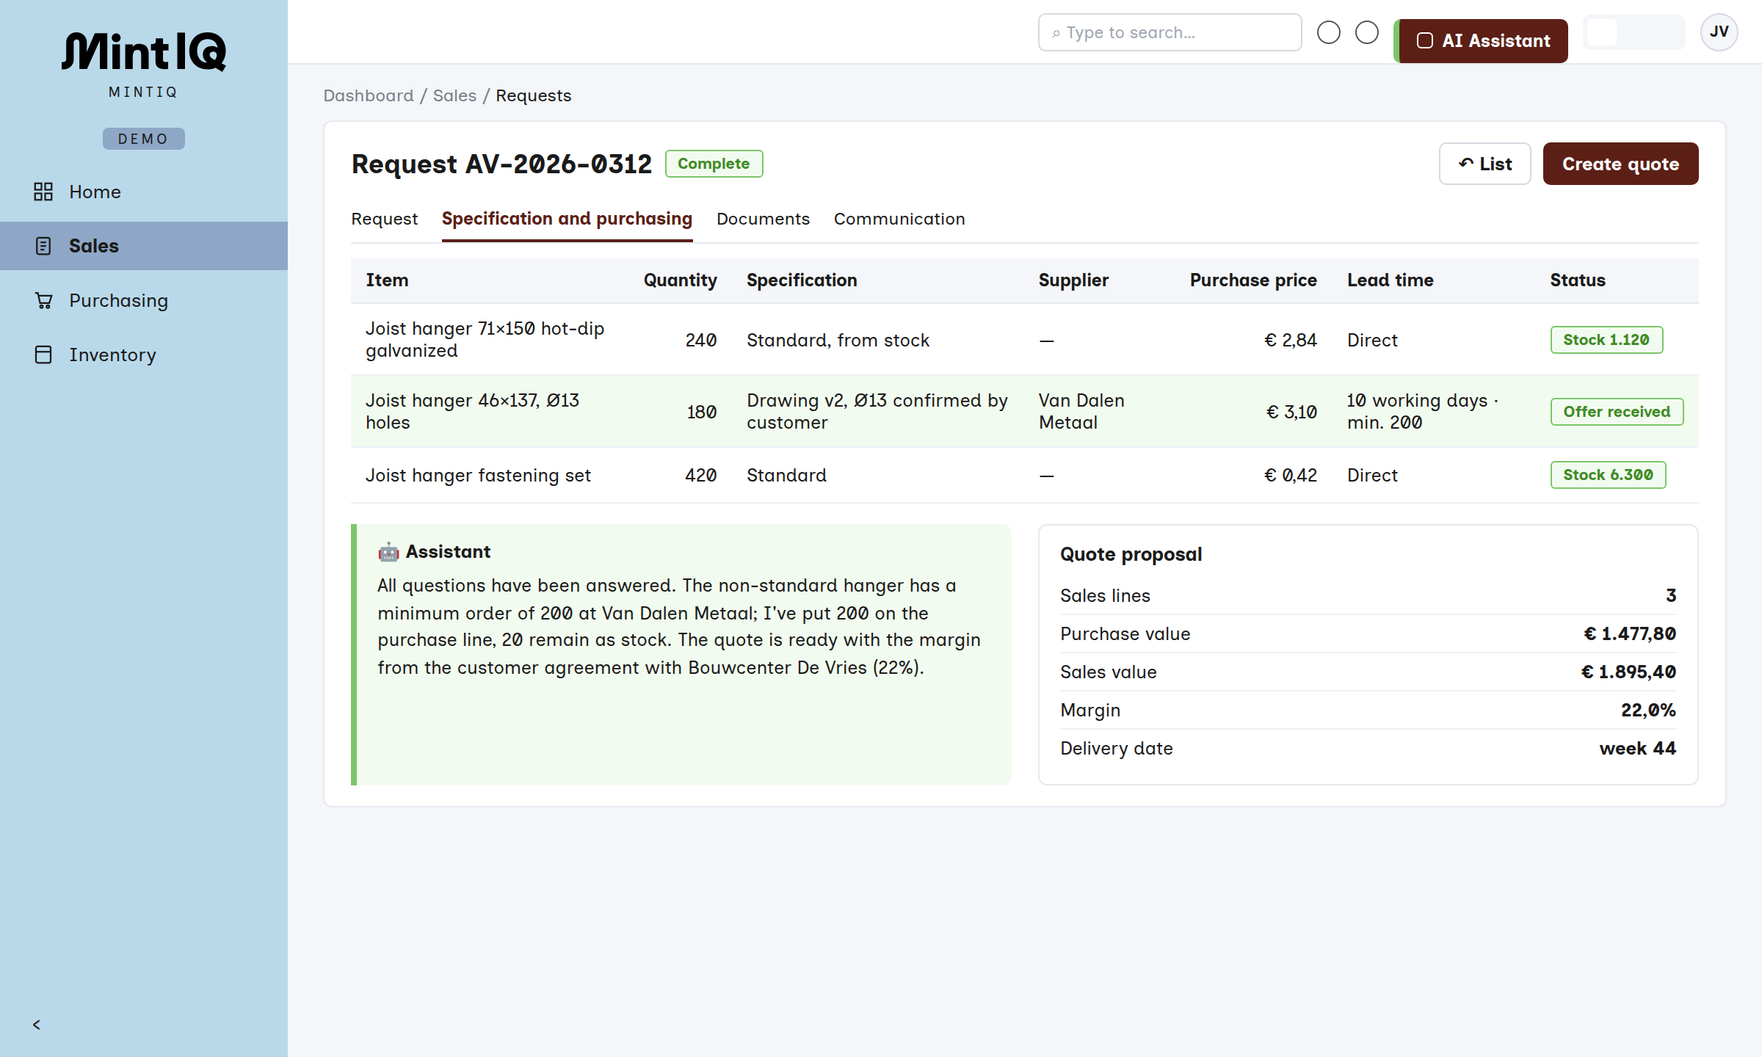
Task: Click the Van Dalen Metaal supplier cell
Action: click(x=1081, y=412)
